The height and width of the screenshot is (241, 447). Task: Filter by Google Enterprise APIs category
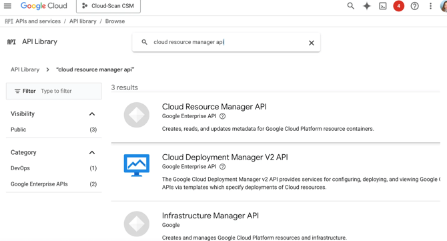point(39,184)
